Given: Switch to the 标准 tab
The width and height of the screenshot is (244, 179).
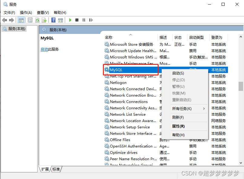Looking at the screenshot, I should click(x=56, y=169).
